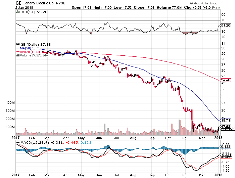Click the Nov label under the price chart
235x178 pixels.
click(x=185, y=138)
